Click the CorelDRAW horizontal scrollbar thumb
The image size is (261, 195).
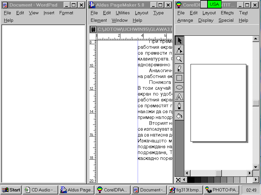coord(219,173)
